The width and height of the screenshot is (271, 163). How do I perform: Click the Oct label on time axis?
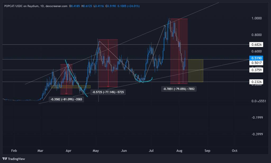234,151
